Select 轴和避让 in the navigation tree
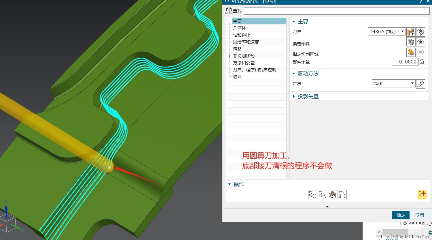 (x=242, y=35)
